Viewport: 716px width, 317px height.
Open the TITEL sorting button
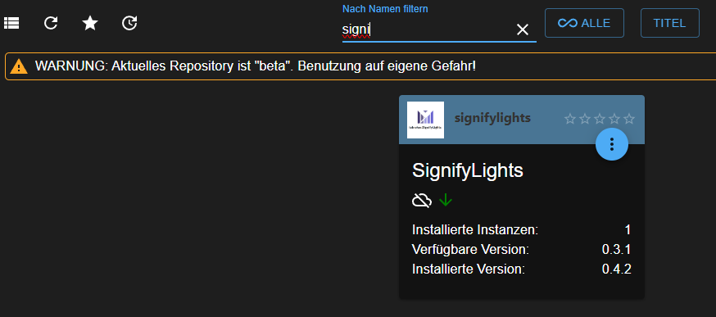(669, 23)
